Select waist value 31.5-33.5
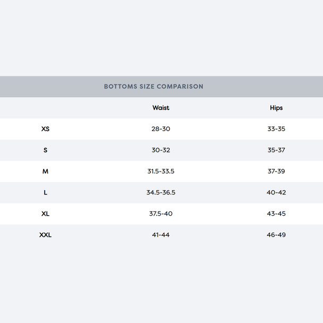Viewport: 323px width, 323px height. pos(160,172)
